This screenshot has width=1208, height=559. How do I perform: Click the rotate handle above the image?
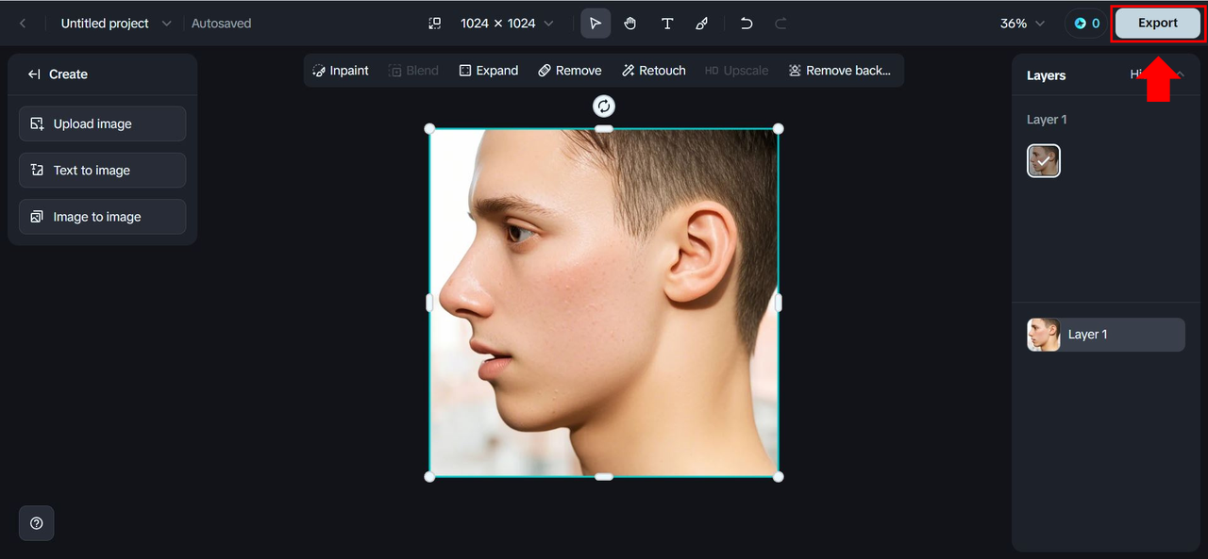click(604, 107)
